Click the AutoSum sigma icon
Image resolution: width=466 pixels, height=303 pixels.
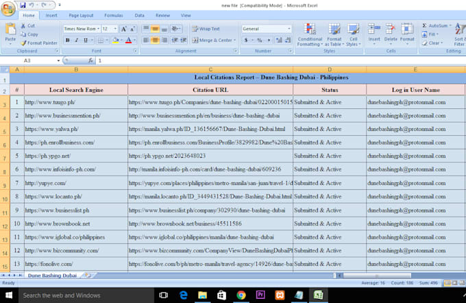(x=425, y=25)
